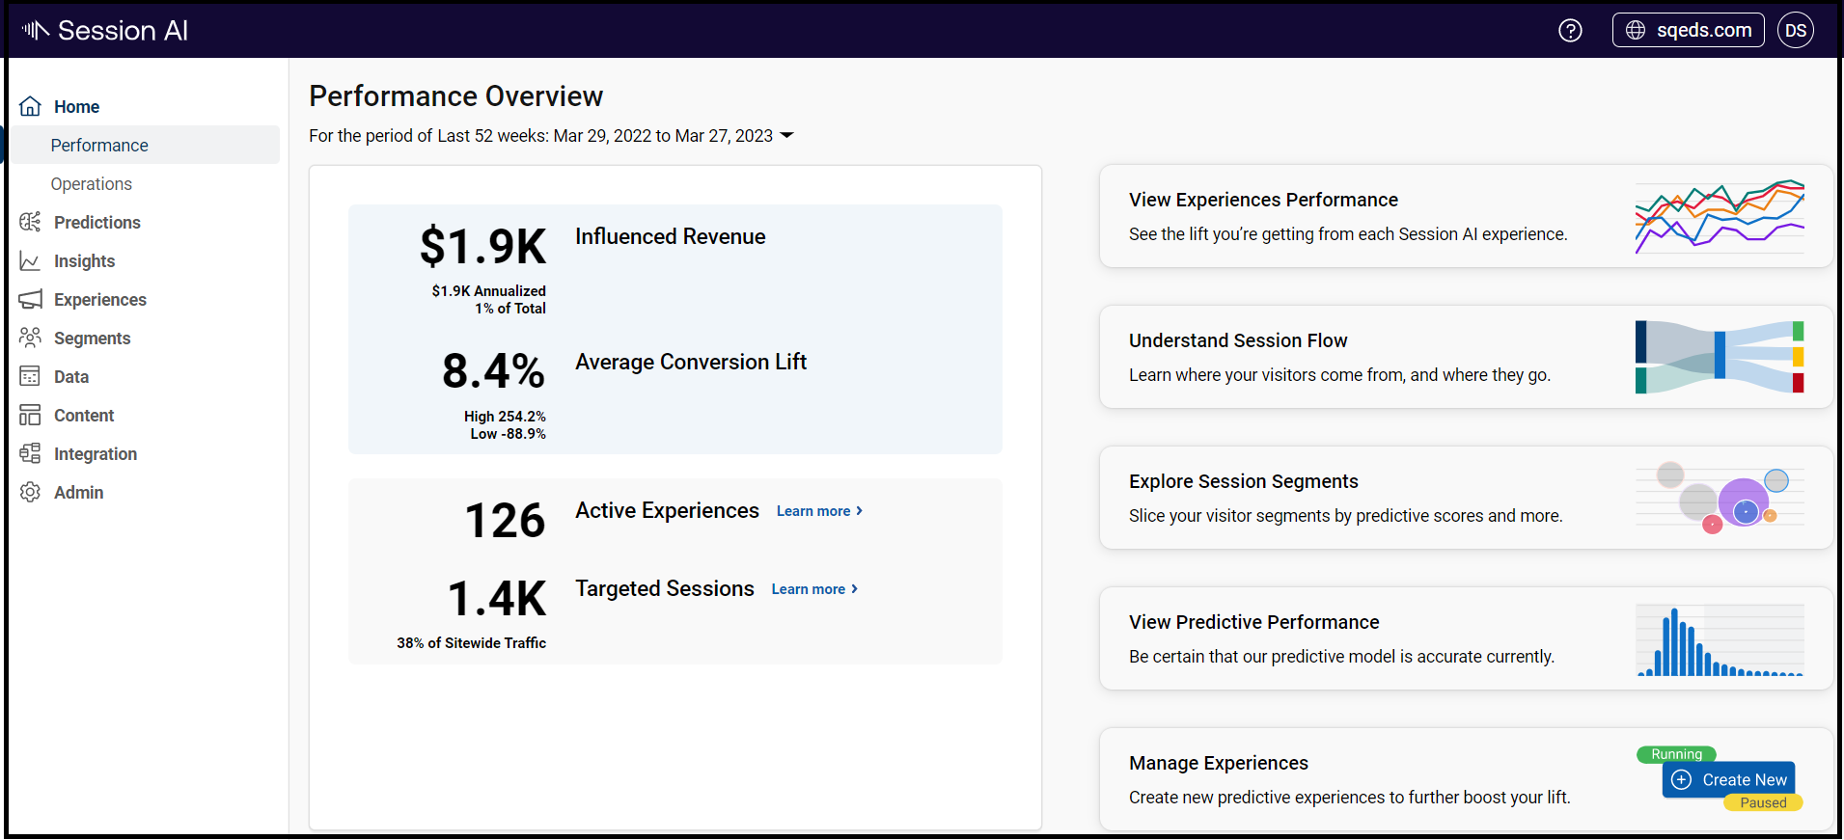Click the Create New button

(1728, 779)
